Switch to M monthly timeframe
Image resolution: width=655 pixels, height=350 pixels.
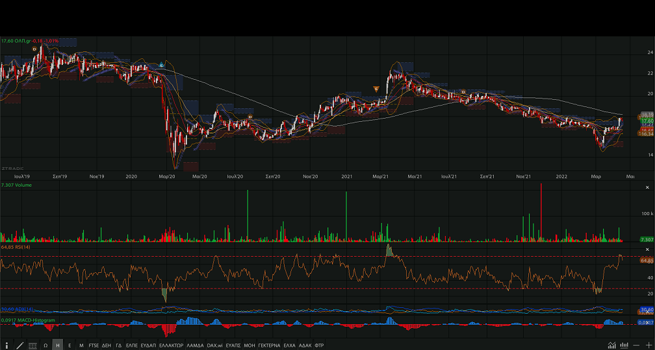pyautogui.click(x=81, y=345)
